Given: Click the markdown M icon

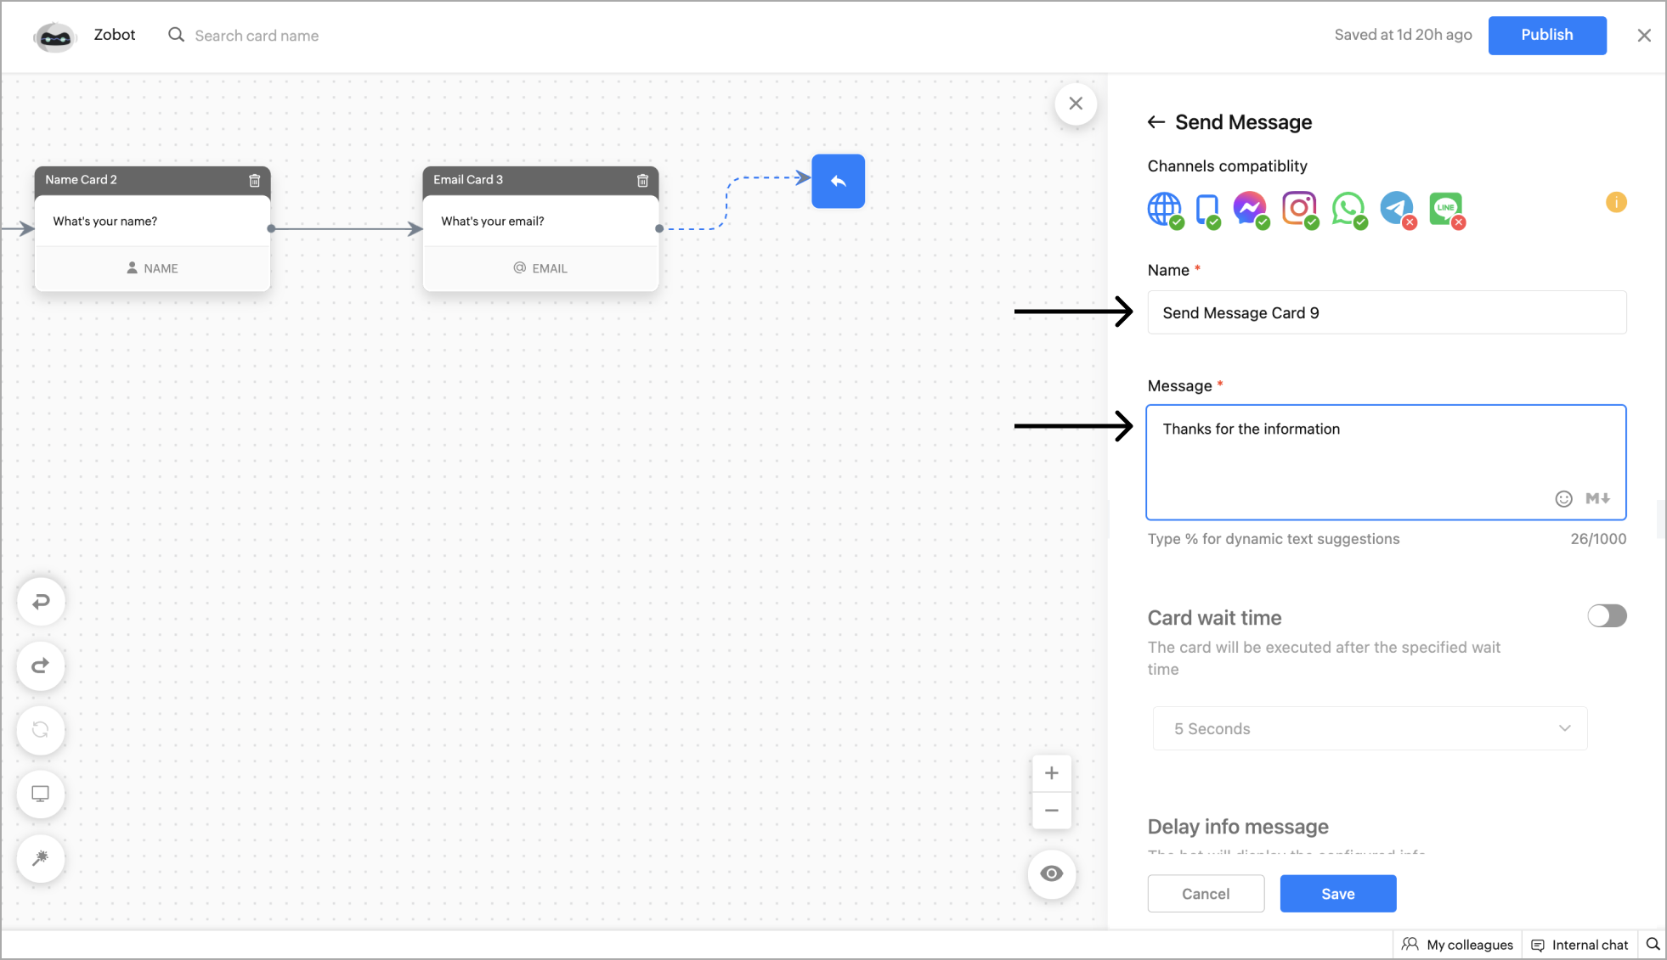Looking at the screenshot, I should [x=1597, y=498].
